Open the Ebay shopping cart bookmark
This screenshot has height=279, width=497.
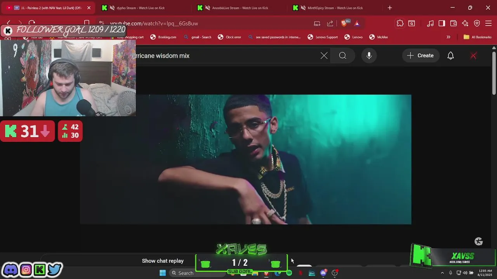[x=127, y=37]
